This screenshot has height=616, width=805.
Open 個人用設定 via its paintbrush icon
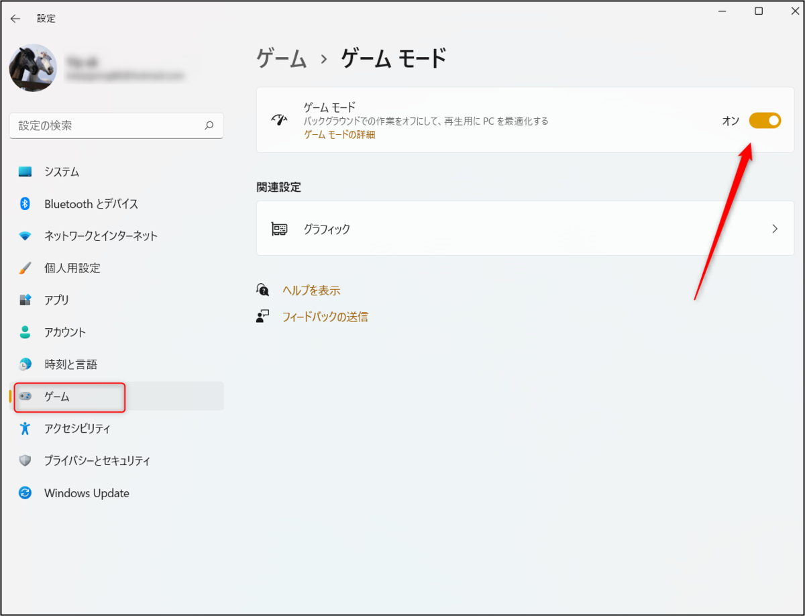pyautogui.click(x=25, y=268)
